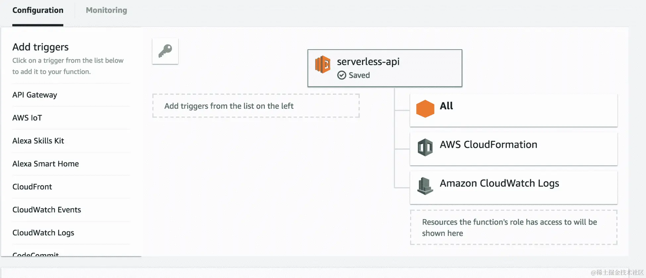
Task: Click the orange hexagon All icon
Action: point(425,109)
